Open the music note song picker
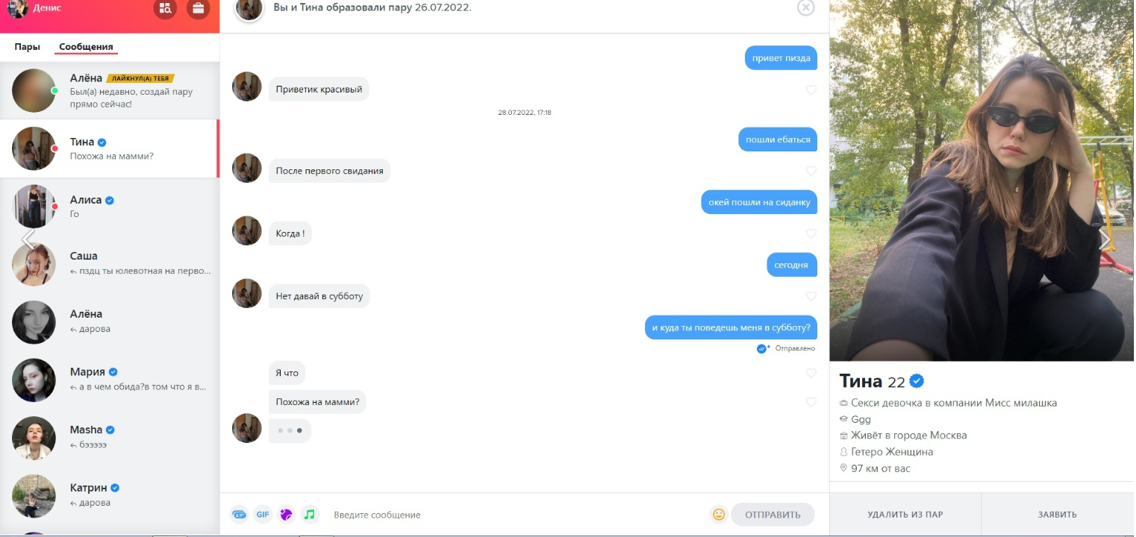Viewport: 1136px width, 537px height. tap(310, 515)
